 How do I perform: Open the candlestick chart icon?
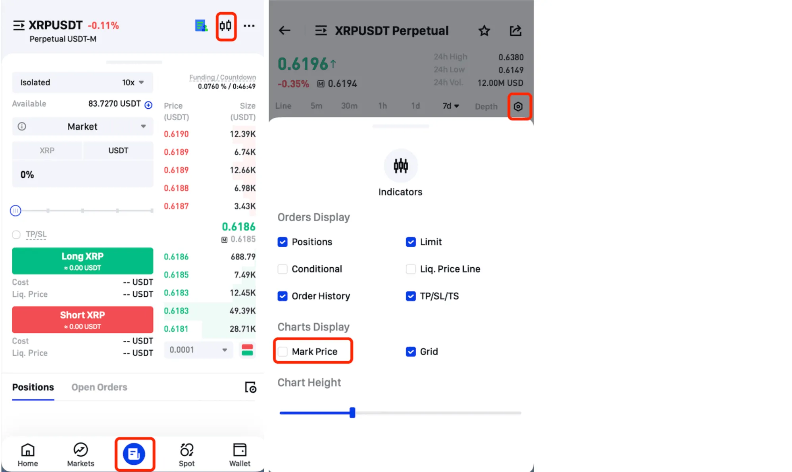[x=226, y=26]
